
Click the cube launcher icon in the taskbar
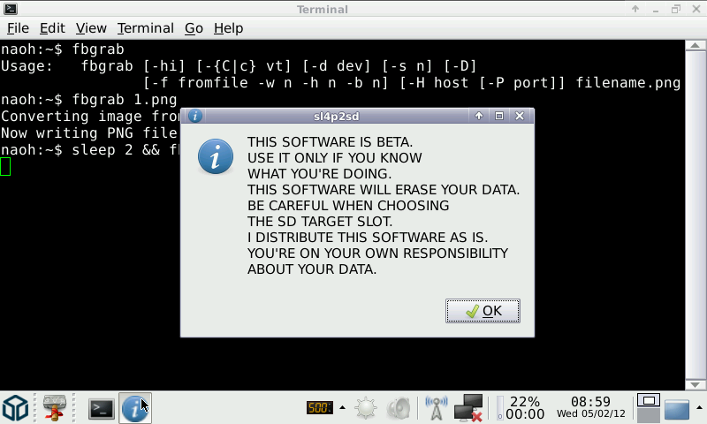coord(16,408)
